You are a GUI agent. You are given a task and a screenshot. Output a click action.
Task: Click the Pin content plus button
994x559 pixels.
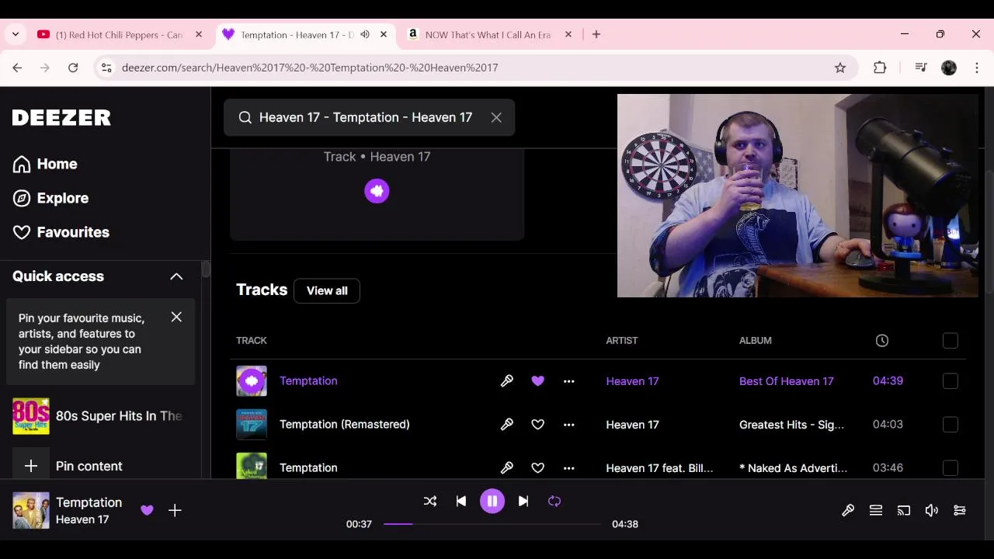click(31, 466)
